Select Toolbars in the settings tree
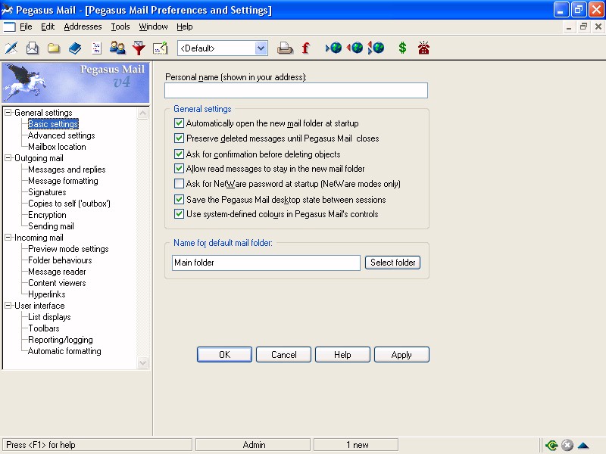606x454 pixels. click(x=44, y=328)
